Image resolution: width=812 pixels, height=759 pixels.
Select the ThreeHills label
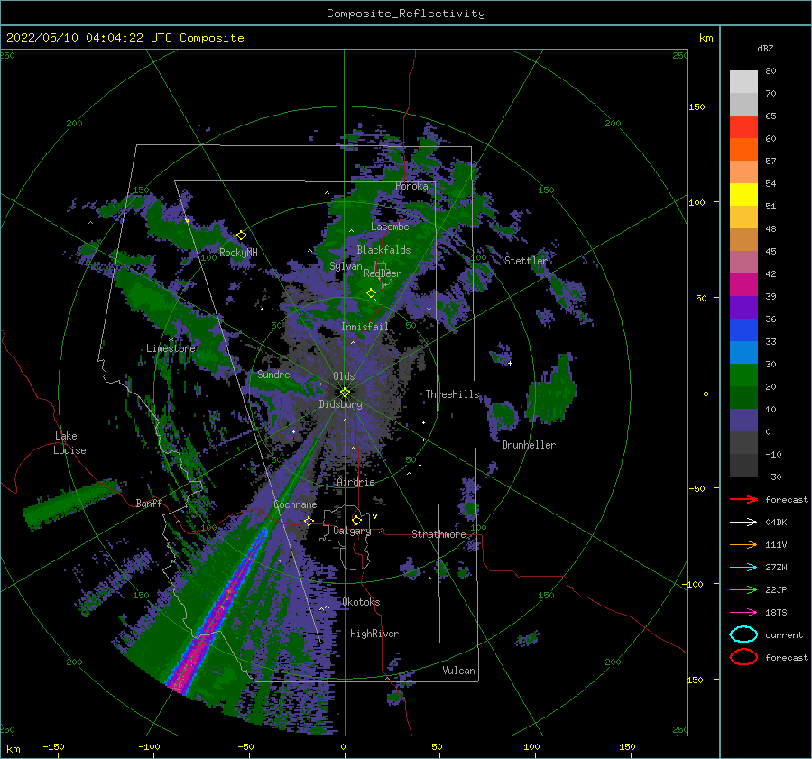[x=453, y=394]
